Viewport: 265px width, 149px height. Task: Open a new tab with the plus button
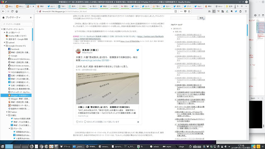(242, 6)
